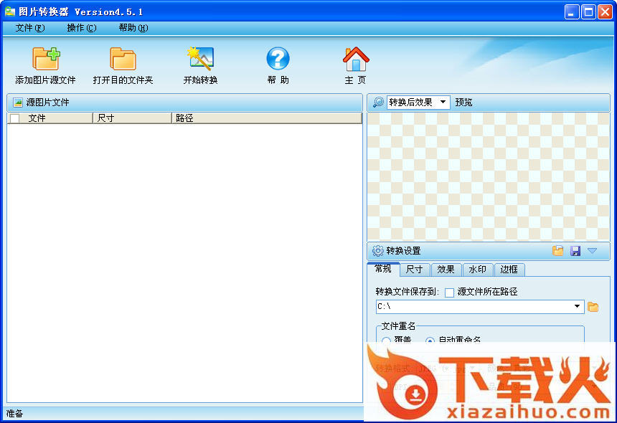The width and height of the screenshot is (617, 423).
Task: Click the source image file panel icon (源图片文件)
Action: [18, 103]
